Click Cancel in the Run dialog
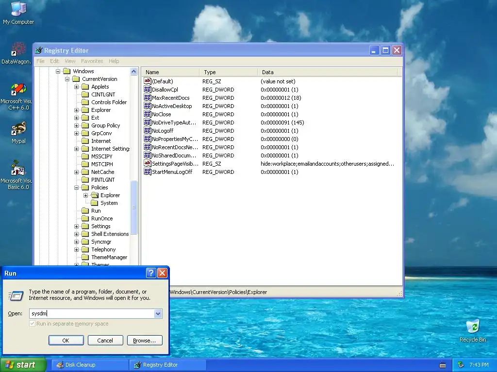The width and height of the screenshot is (497, 372). [x=105, y=341]
